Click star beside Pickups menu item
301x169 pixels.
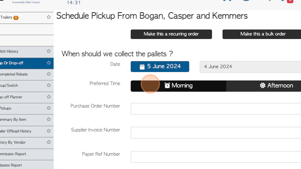coord(49,108)
